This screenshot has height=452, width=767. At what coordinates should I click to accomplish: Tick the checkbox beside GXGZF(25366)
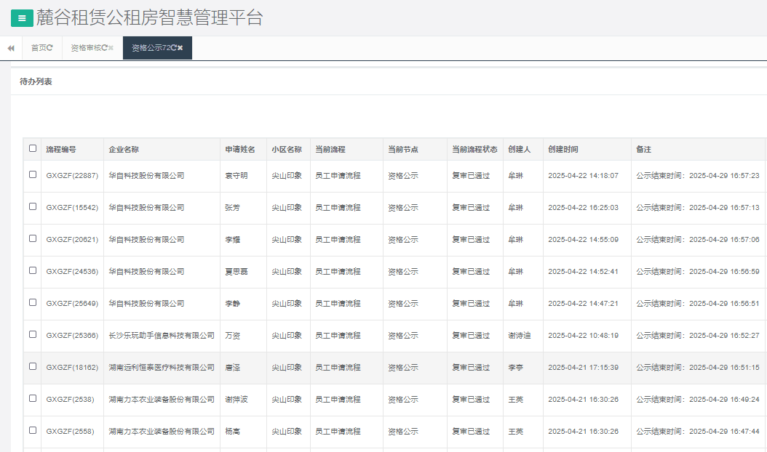click(33, 334)
